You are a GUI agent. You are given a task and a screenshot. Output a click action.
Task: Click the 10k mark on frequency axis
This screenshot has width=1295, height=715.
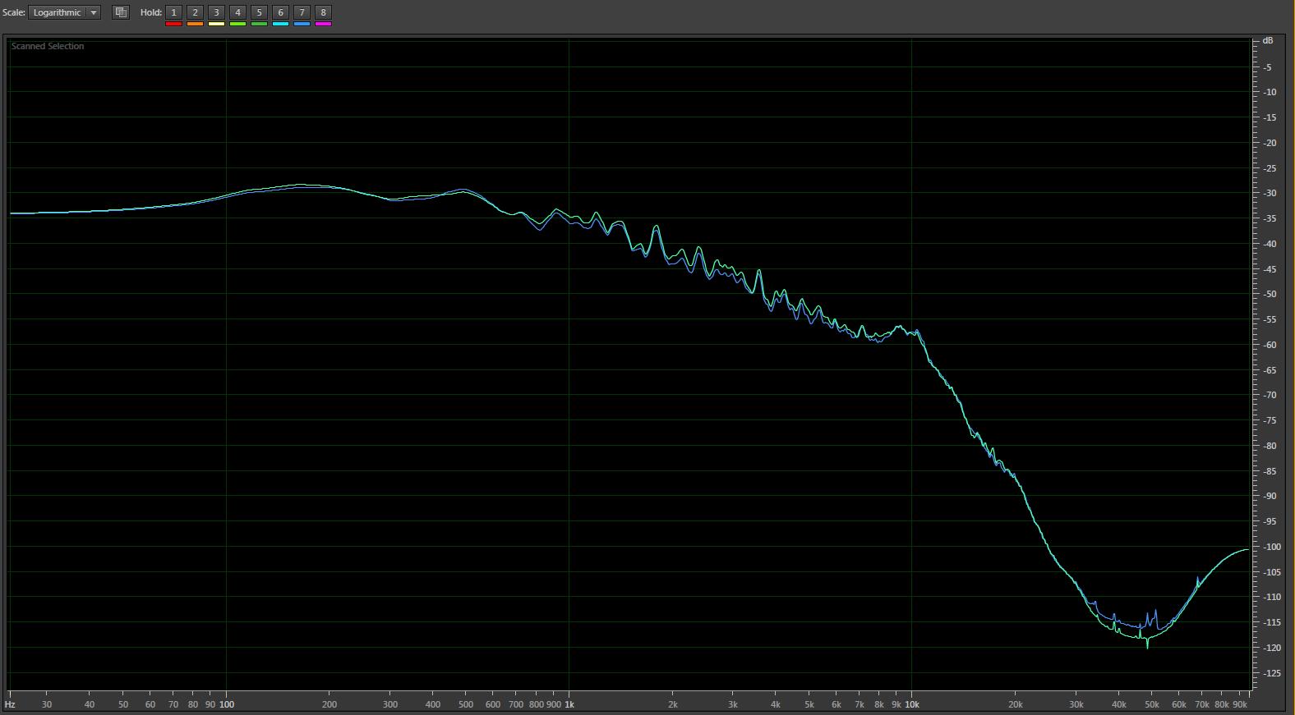(911, 704)
